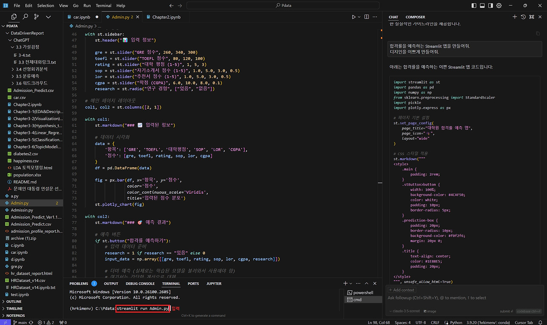Open the main branch selector in status bar

(x=20, y=322)
